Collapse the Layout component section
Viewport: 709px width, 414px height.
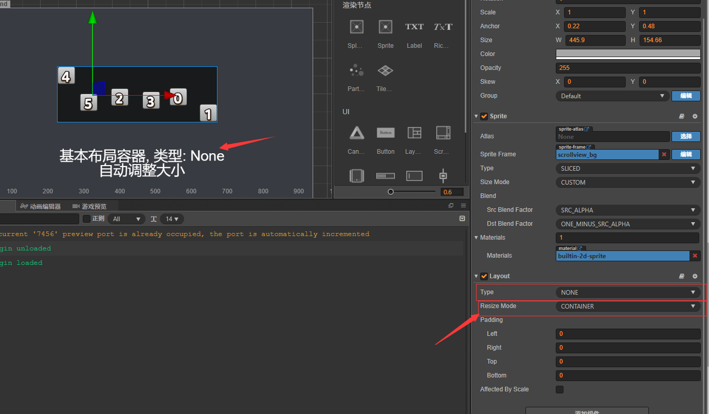tap(476, 276)
